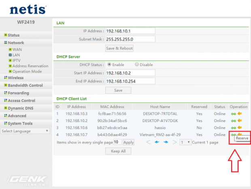Click the yellow arrow icon for DESKTOP-7RTDTAL

coord(240,113)
